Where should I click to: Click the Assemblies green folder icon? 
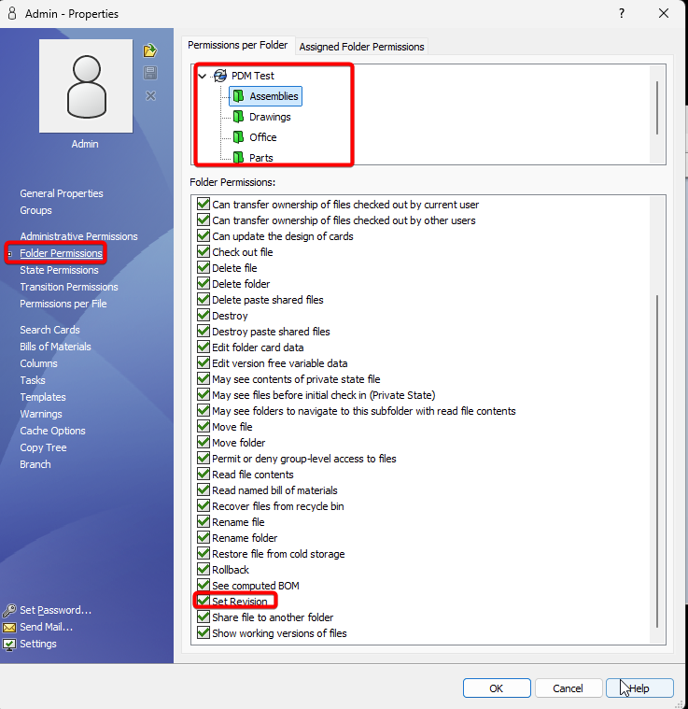(x=239, y=96)
